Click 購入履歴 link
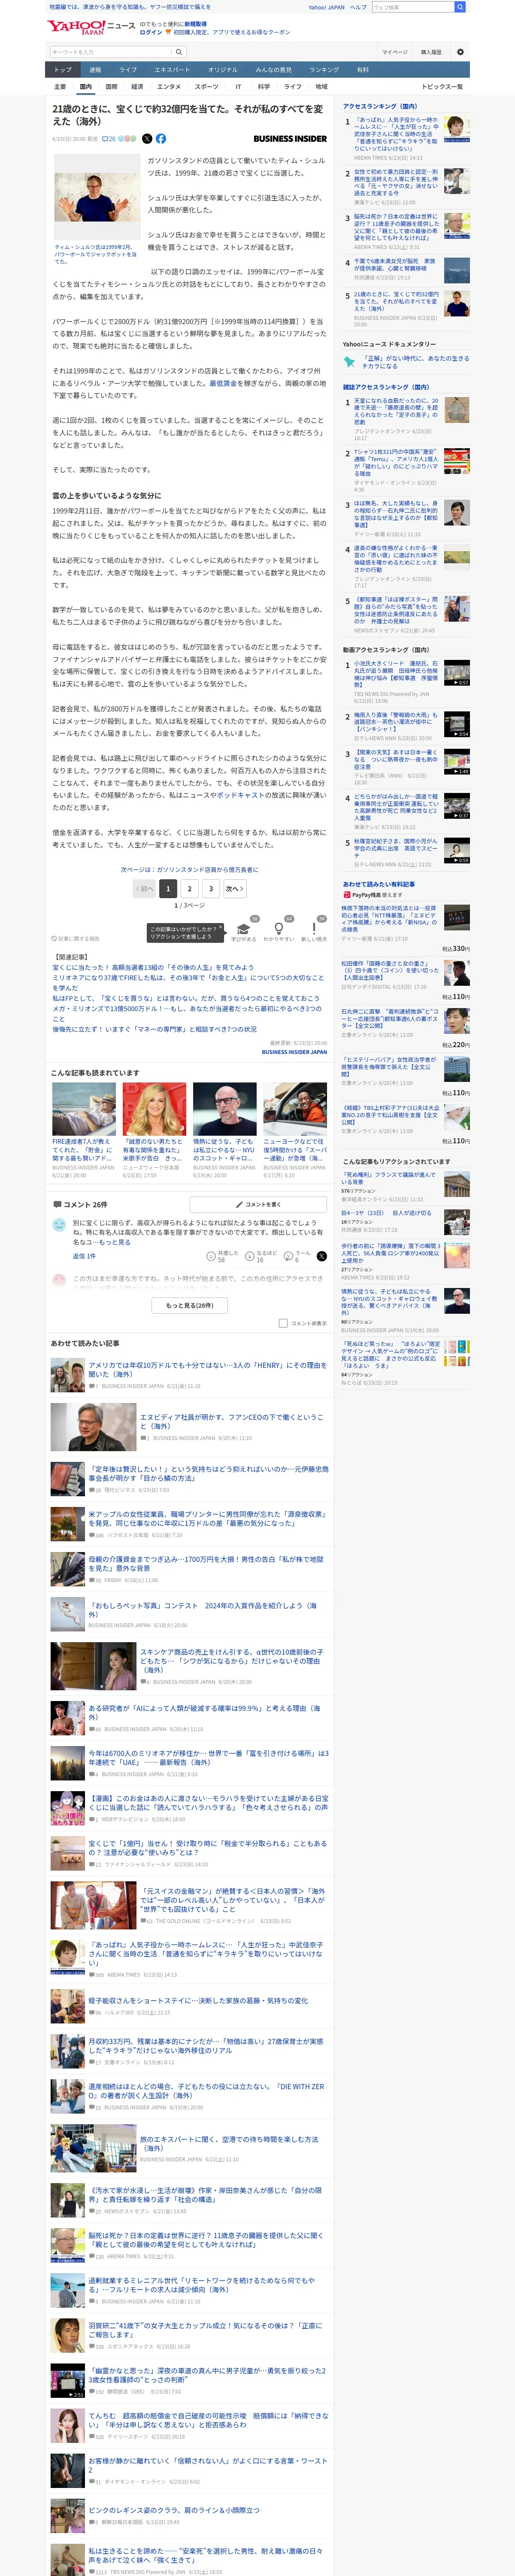 point(431,52)
